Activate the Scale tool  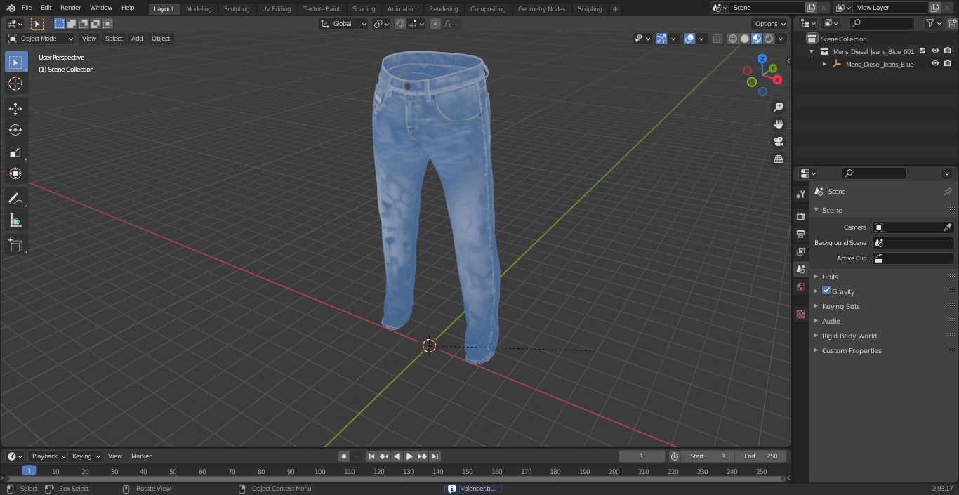tap(15, 152)
